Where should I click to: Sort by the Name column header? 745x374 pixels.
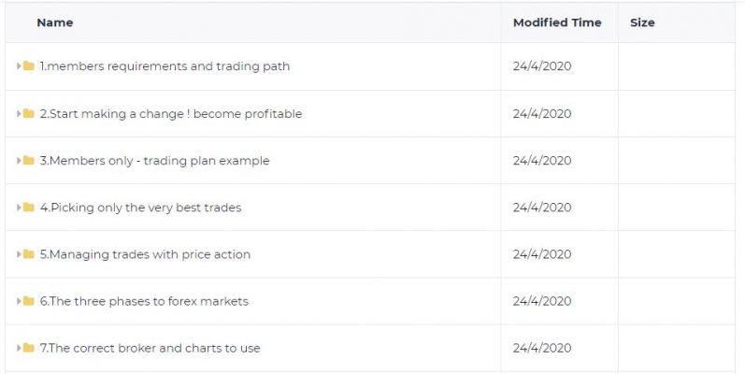(x=55, y=22)
